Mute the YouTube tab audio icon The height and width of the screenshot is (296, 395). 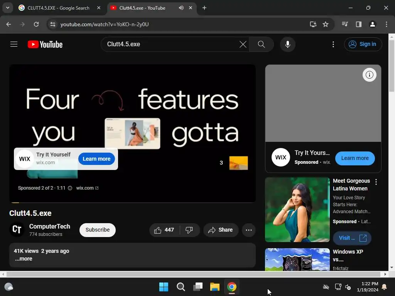[x=181, y=8]
